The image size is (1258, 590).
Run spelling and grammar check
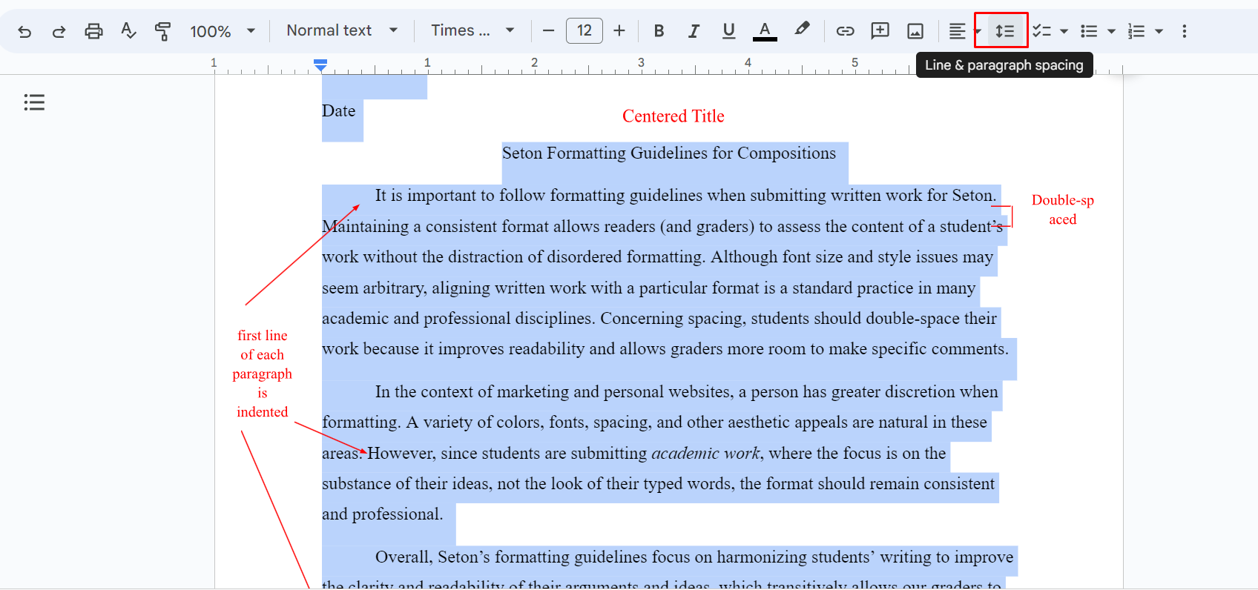point(128,31)
